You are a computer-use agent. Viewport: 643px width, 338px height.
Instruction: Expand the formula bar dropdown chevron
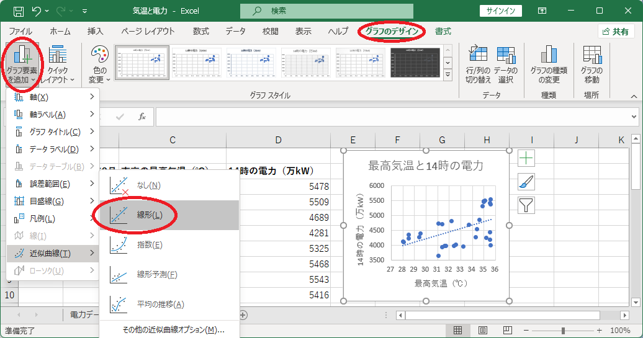click(x=634, y=117)
